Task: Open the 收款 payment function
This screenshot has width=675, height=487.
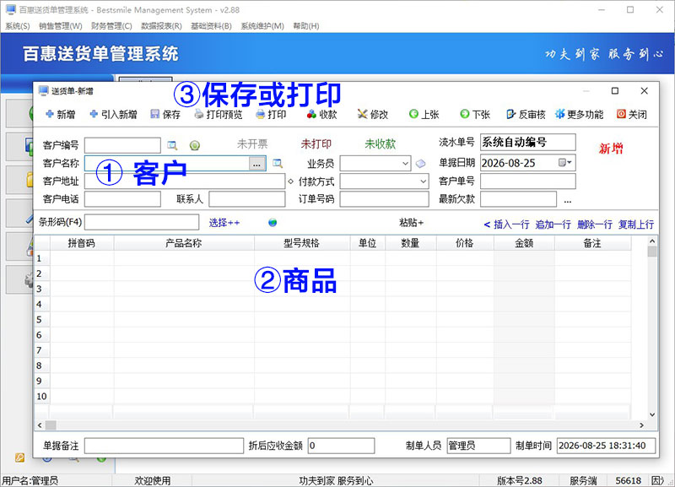Action: tap(321, 114)
